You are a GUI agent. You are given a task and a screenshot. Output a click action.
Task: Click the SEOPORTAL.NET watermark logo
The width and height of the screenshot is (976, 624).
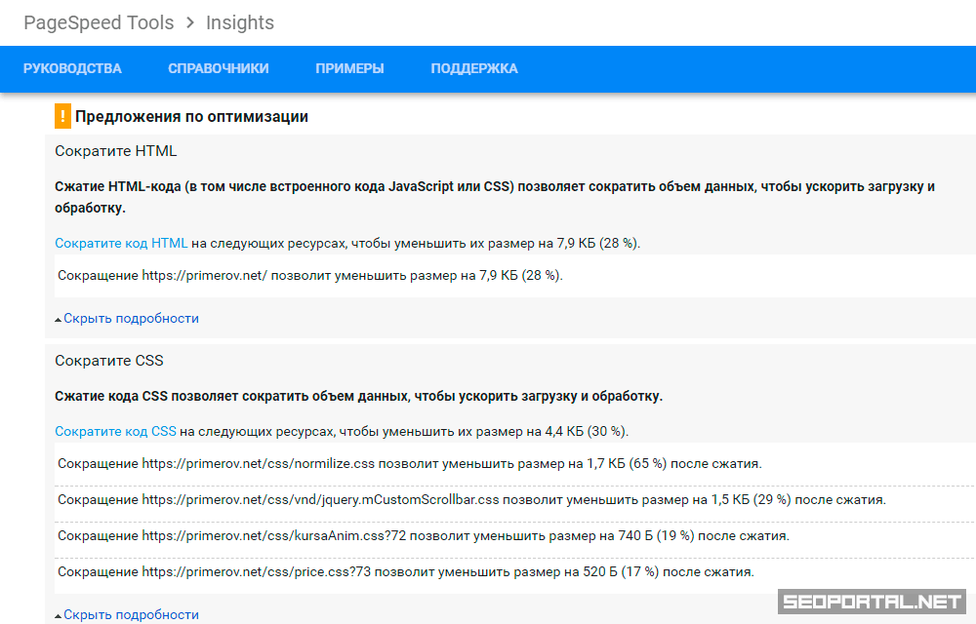871,603
